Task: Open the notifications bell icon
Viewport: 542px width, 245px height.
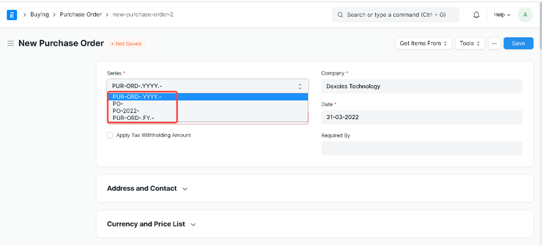Action: click(x=476, y=15)
